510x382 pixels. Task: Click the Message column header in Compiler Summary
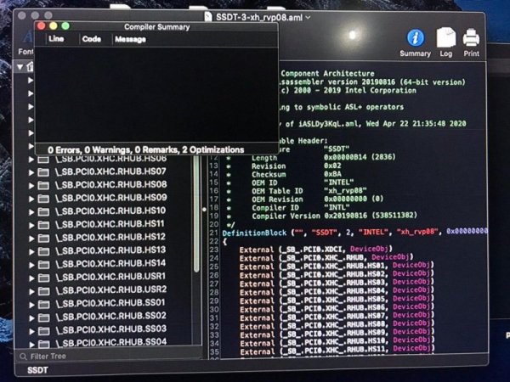[x=130, y=39]
